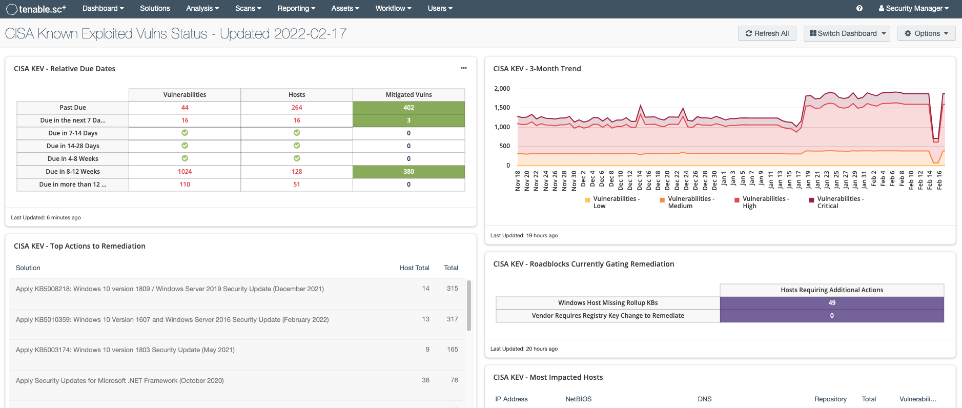962x408 pixels.
Task: Expand the Switch Dashboard dropdown
Action: pos(847,33)
